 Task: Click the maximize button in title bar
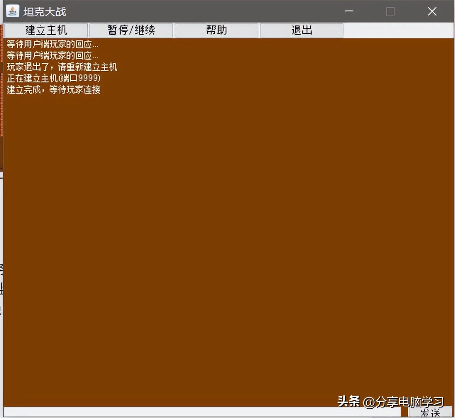click(390, 11)
